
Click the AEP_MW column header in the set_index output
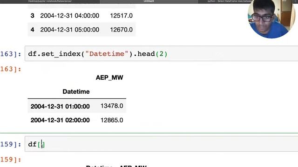click(109, 77)
